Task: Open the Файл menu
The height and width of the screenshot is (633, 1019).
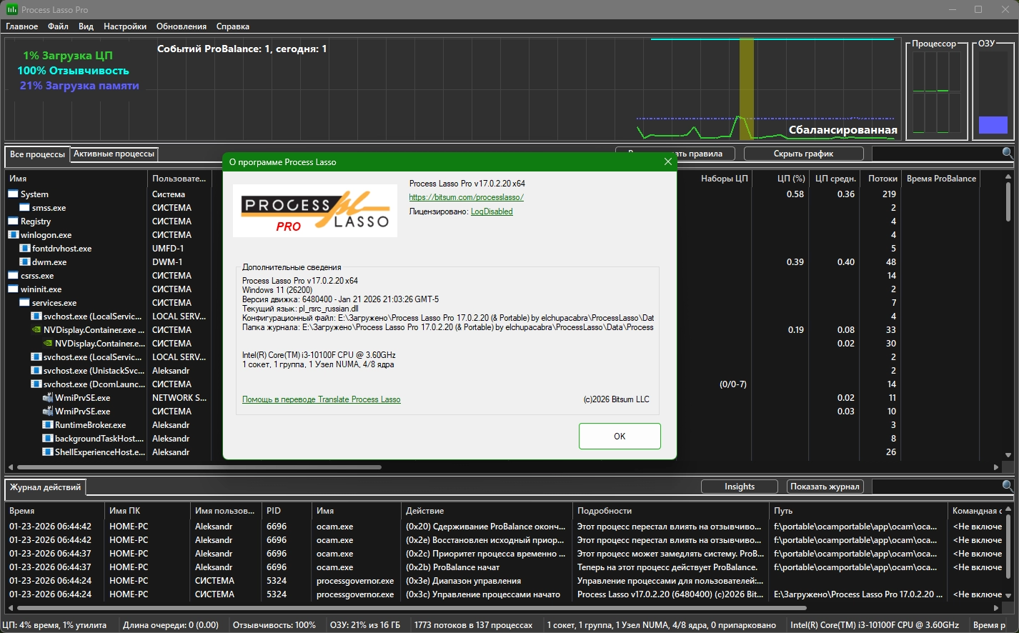Action: click(x=58, y=26)
